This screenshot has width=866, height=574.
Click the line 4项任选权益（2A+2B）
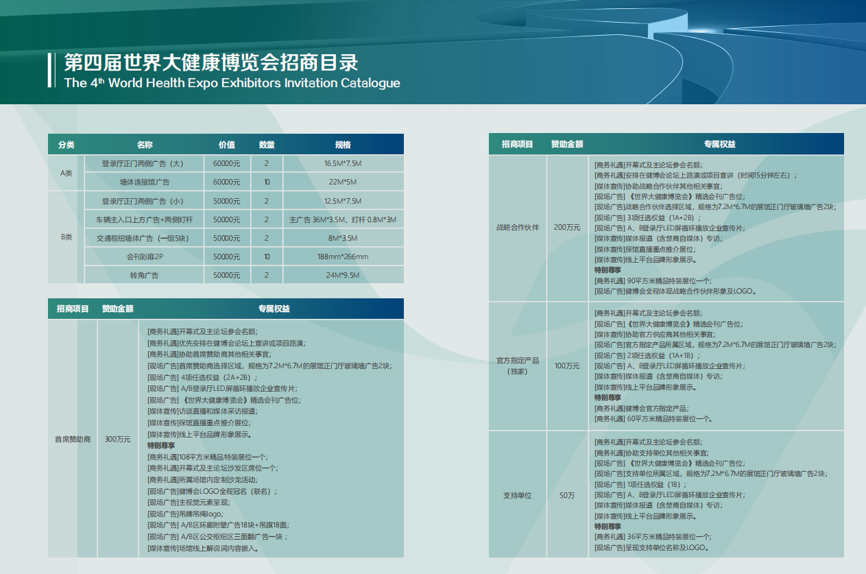click(x=203, y=377)
